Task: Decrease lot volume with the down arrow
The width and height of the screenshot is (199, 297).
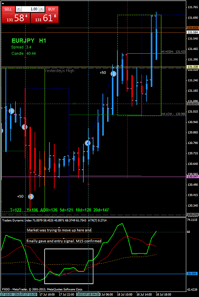Action: point(19,9)
